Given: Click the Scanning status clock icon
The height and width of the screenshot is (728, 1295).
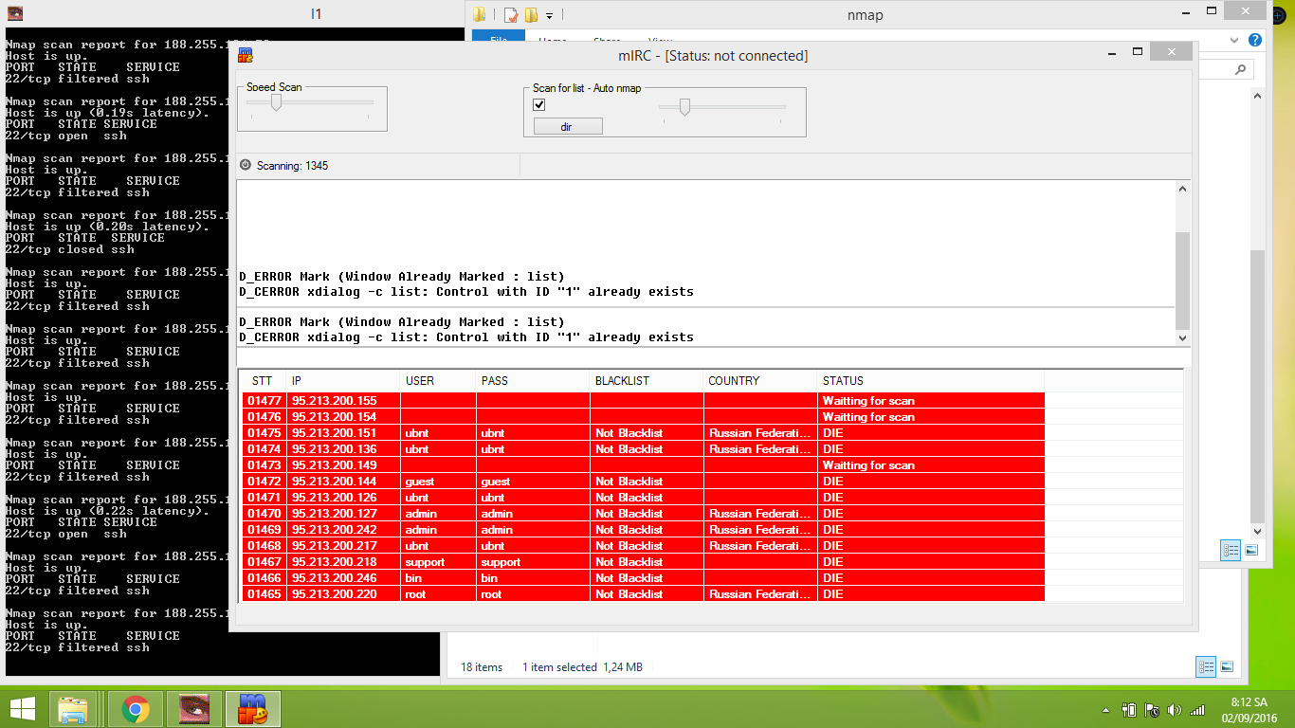Looking at the screenshot, I should coord(246,165).
